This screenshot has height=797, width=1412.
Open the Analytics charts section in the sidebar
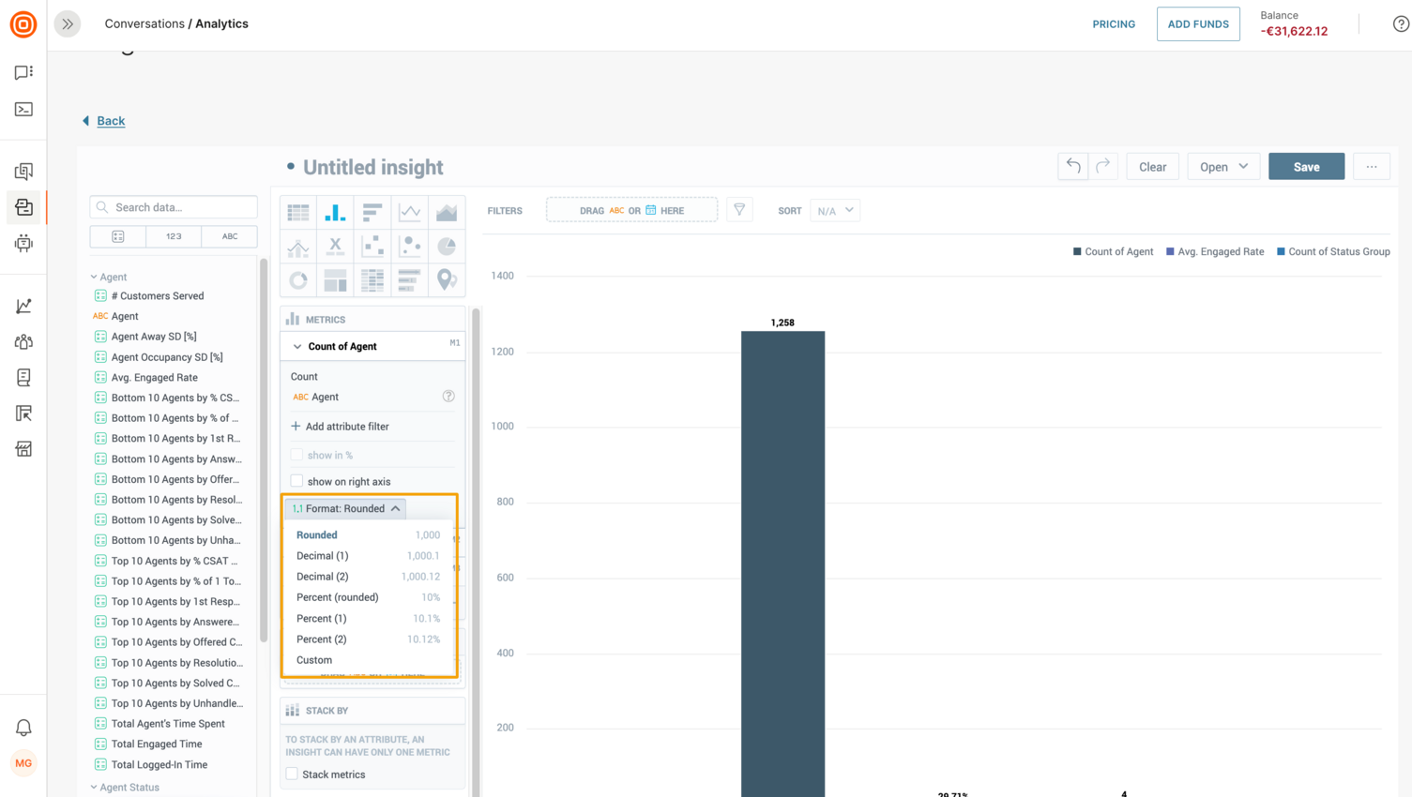point(23,305)
